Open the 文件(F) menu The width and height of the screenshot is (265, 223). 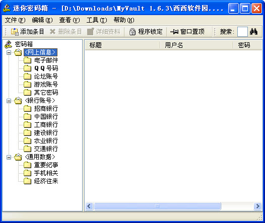click(15, 20)
